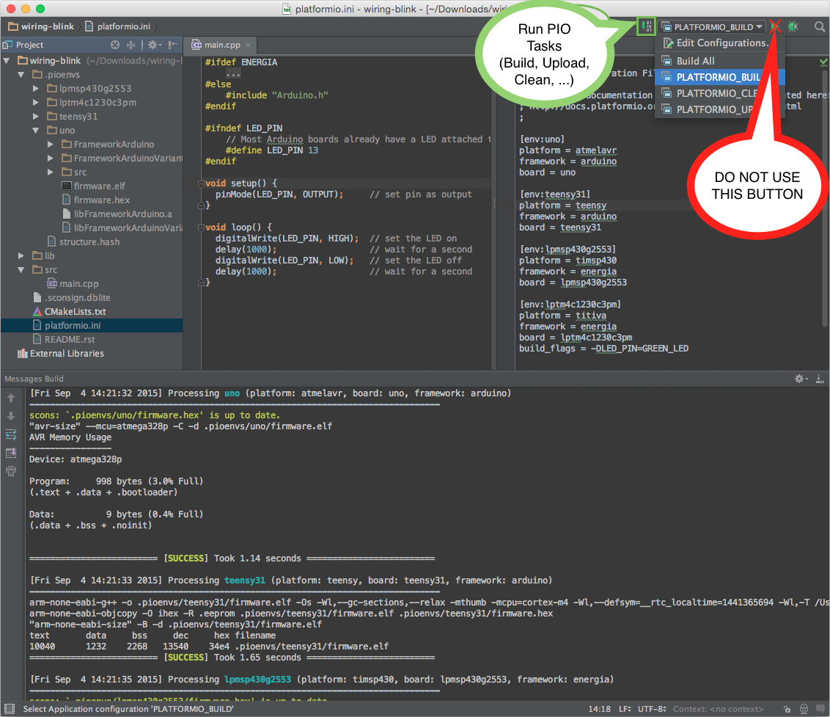Click the Run PIO Tasks build icon

point(646,26)
